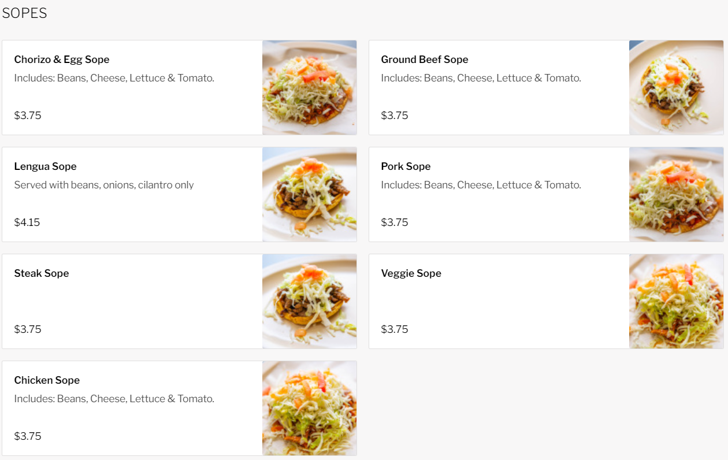Click the Pork Sope title
Viewport: 728px width, 460px height.
[406, 166]
